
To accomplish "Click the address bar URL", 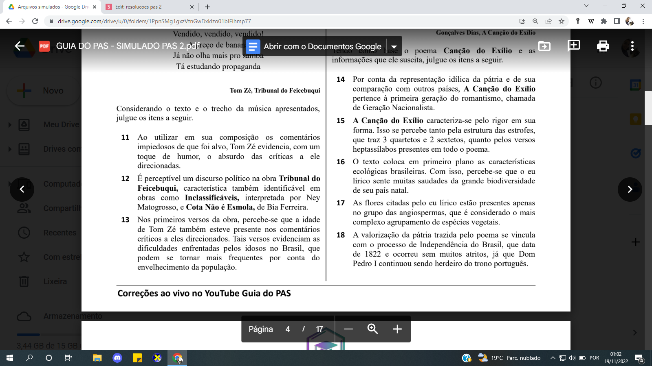I will 154,21.
